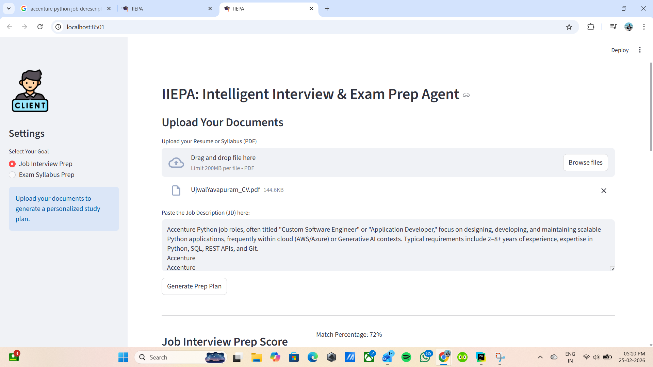Open Microsoft Store from taskbar
The height and width of the screenshot is (367, 653).
point(294,357)
